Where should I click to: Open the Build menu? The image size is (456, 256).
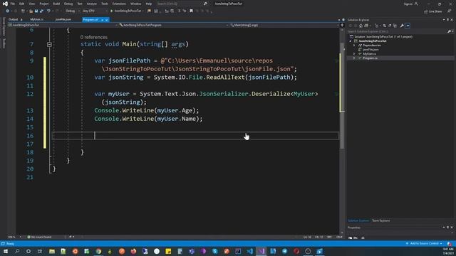click(56, 4)
